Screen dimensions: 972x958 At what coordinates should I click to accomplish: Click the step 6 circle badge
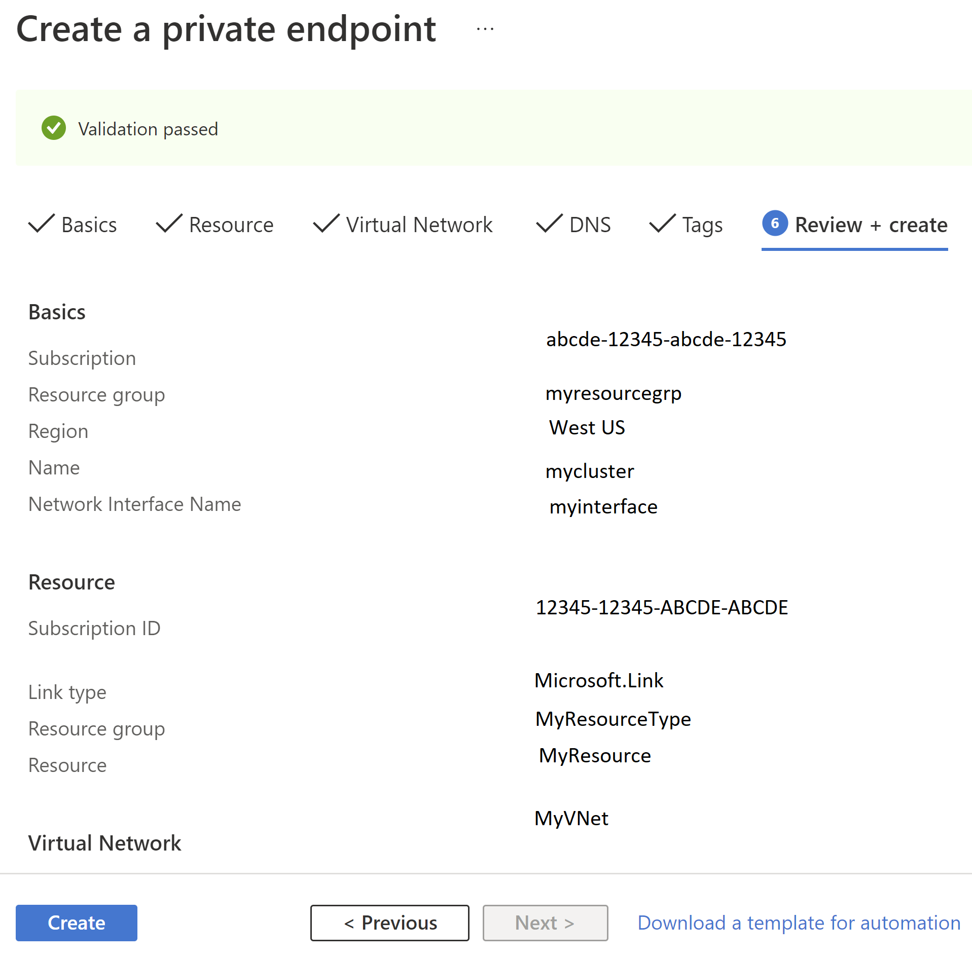tap(774, 224)
